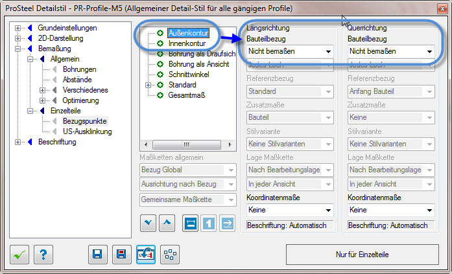Click the gray arrow icon beside Abstände
Screen dimensions: 452x274
pyautogui.click(x=54, y=80)
